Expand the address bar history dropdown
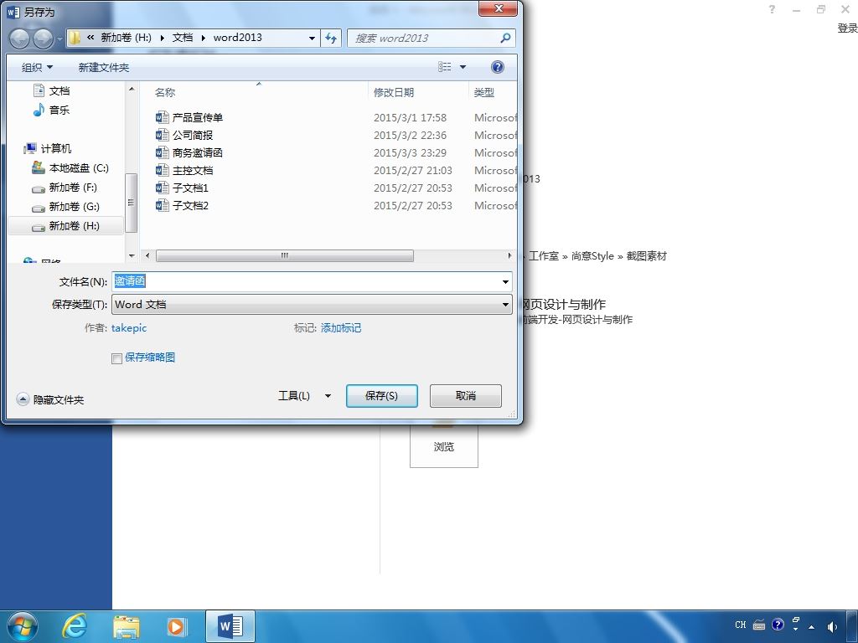The image size is (858, 643). [x=312, y=39]
